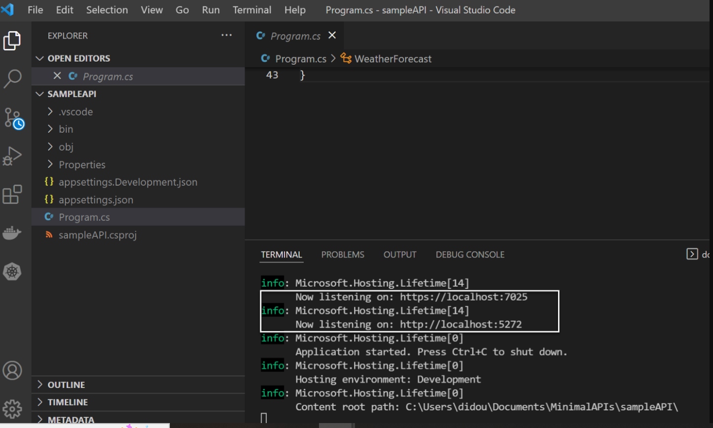Open appsettings.Development.json file
The width and height of the screenshot is (713, 428).
[x=128, y=182]
